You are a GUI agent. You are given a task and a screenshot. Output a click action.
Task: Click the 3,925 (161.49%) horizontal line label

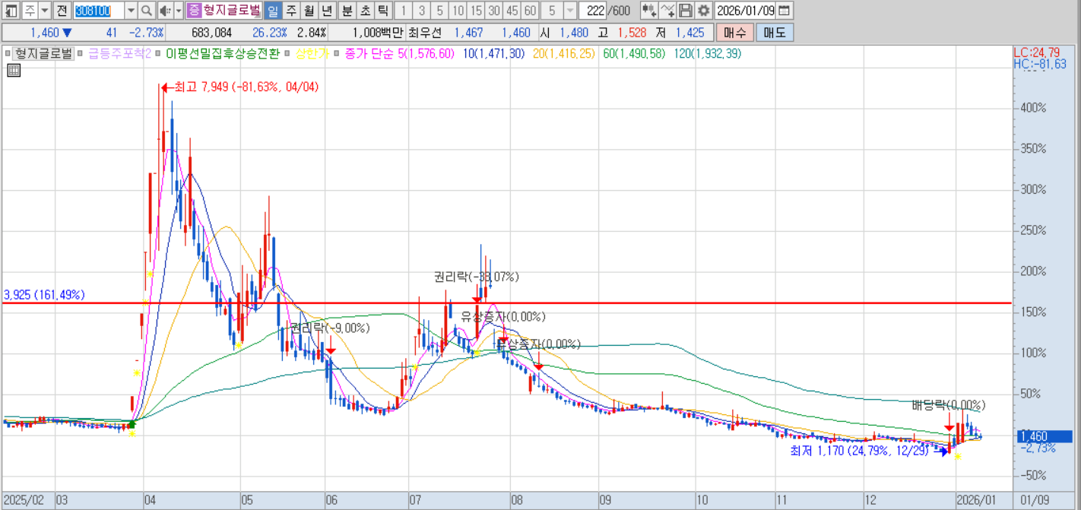[44, 294]
